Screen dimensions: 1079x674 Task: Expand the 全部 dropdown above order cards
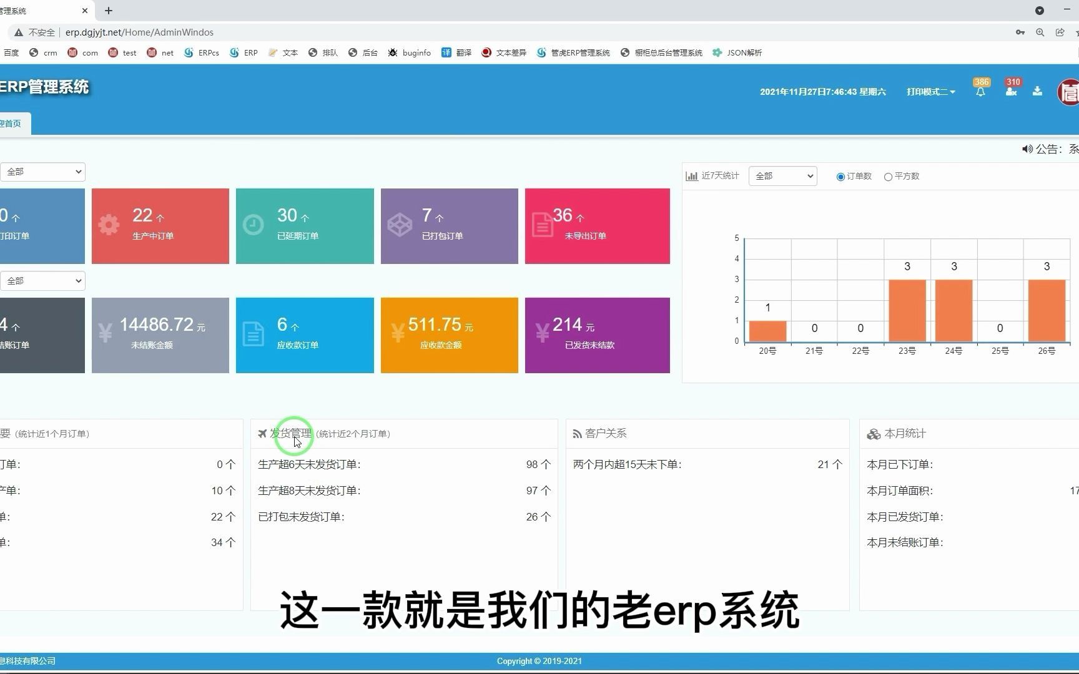(x=42, y=172)
